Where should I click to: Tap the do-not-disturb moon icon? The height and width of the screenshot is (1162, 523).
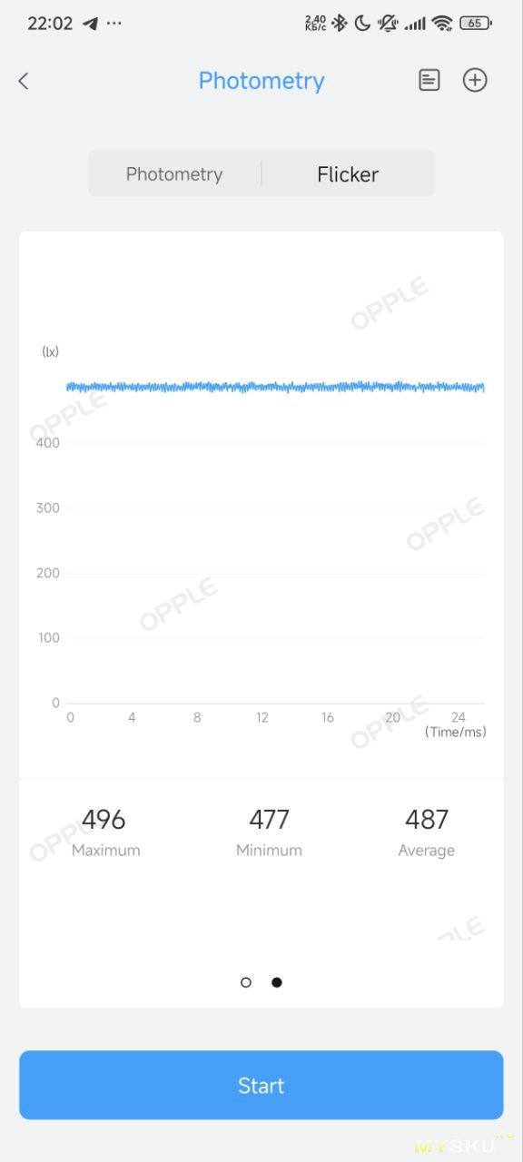coord(362,24)
